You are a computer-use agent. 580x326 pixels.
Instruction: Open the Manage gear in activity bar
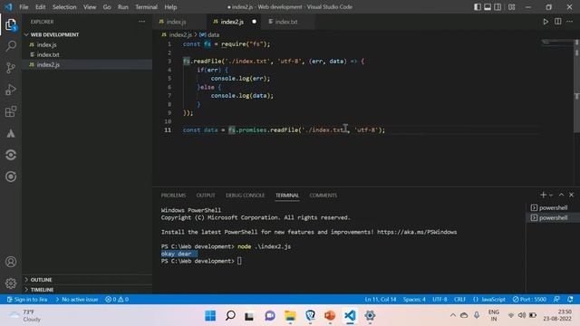click(x=11, y=283)
